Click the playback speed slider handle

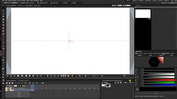124,76
